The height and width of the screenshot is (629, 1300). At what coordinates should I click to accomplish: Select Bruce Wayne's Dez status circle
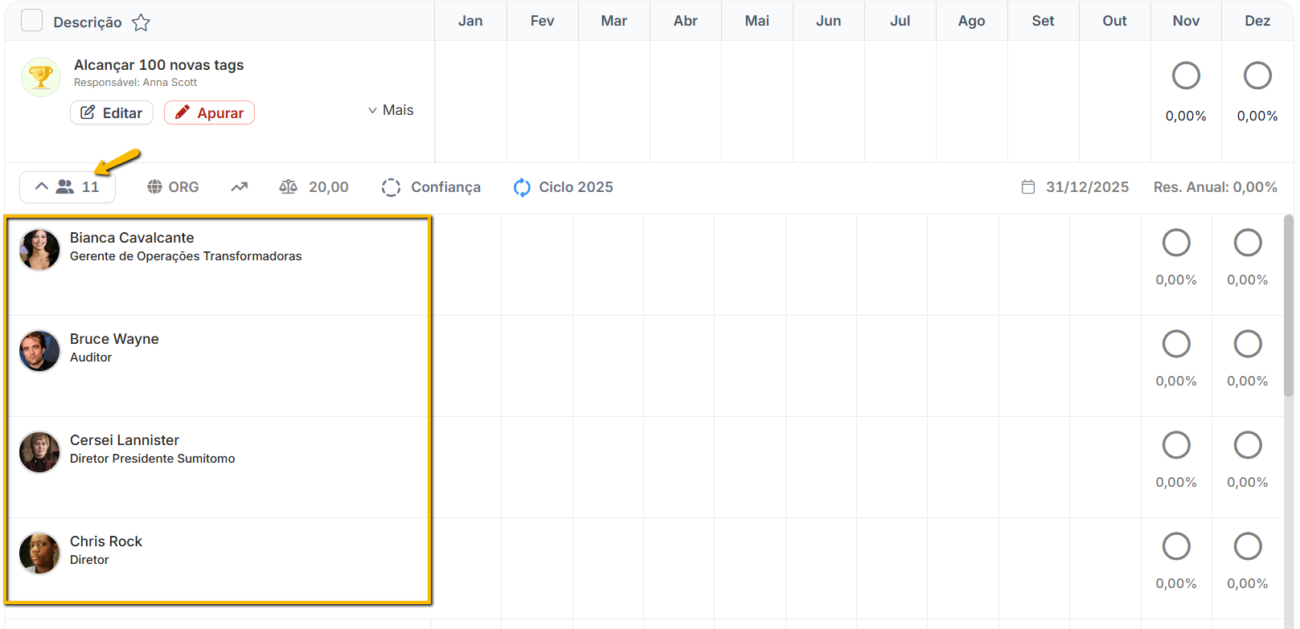click(1247, 344)
